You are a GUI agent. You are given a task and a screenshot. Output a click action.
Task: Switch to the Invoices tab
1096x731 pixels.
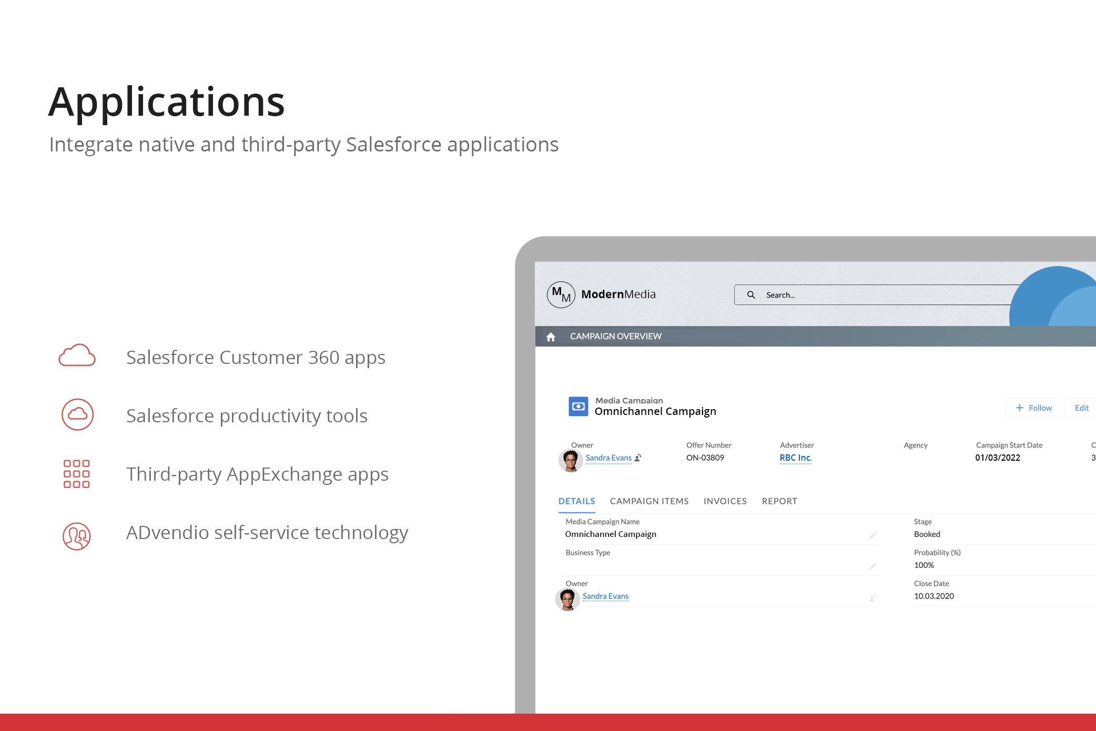[725, 501]
